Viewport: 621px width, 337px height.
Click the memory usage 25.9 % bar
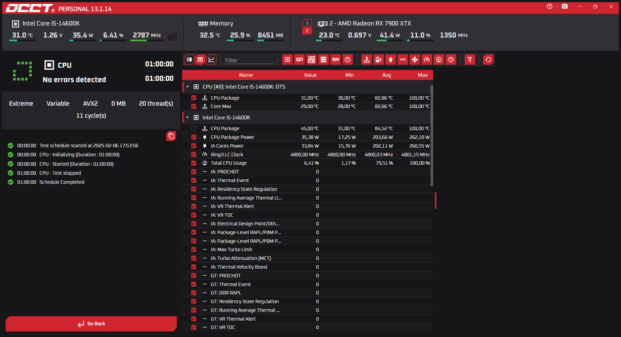click(x=240, y=41)
